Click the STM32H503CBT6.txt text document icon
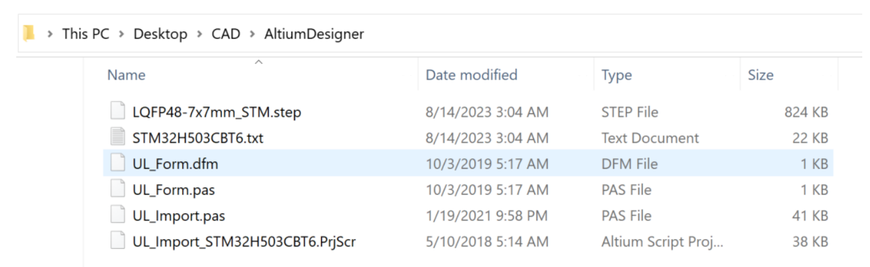 [117, 138]
